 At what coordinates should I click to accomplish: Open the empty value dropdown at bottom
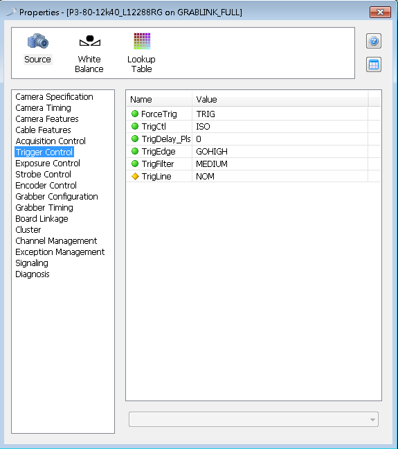(x=254, y=419)
